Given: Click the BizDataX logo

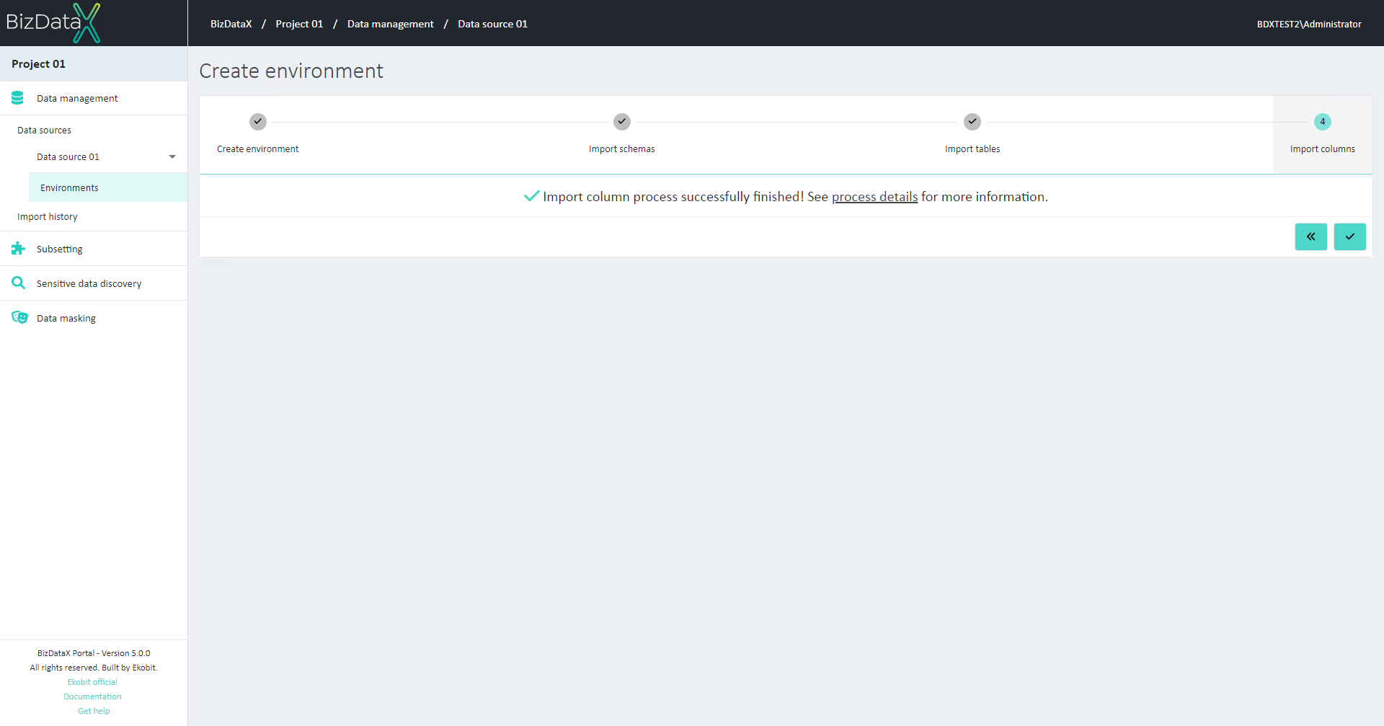Looking at the screenshot, I should click(x=53, y=23).
